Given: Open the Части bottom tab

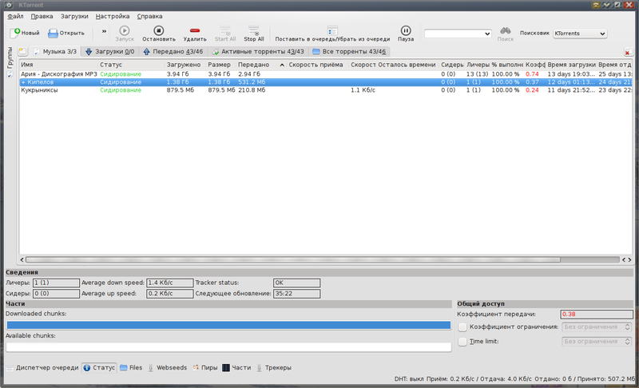Looking at the screenshot, I should [x=236, y=368].
